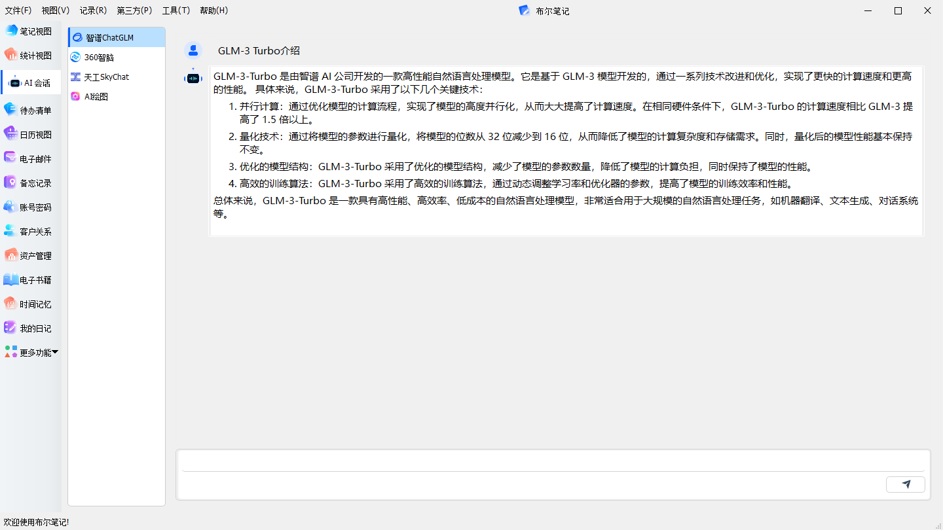Open 我的日记 diary section
The width and height of the screenshot is (943, 530).
[x=31, y=328]
